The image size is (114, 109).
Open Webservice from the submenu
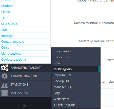[76, 99]
